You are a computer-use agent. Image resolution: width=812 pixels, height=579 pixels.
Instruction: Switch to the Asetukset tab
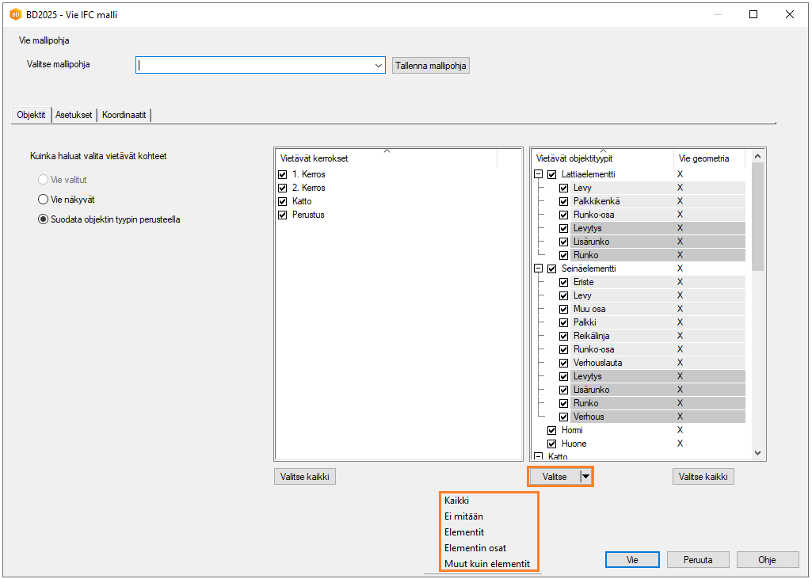pos(74,115)
